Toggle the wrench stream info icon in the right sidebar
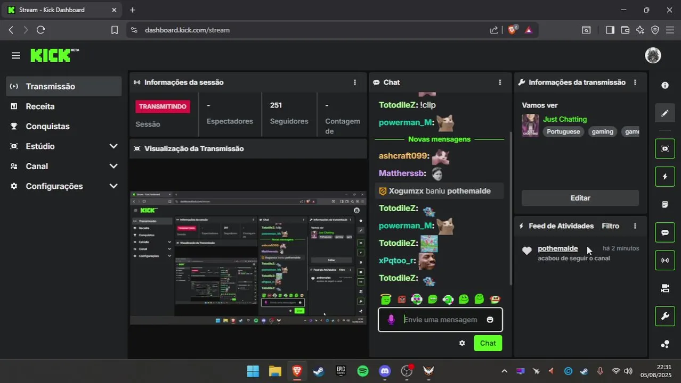 click(665, 316)
